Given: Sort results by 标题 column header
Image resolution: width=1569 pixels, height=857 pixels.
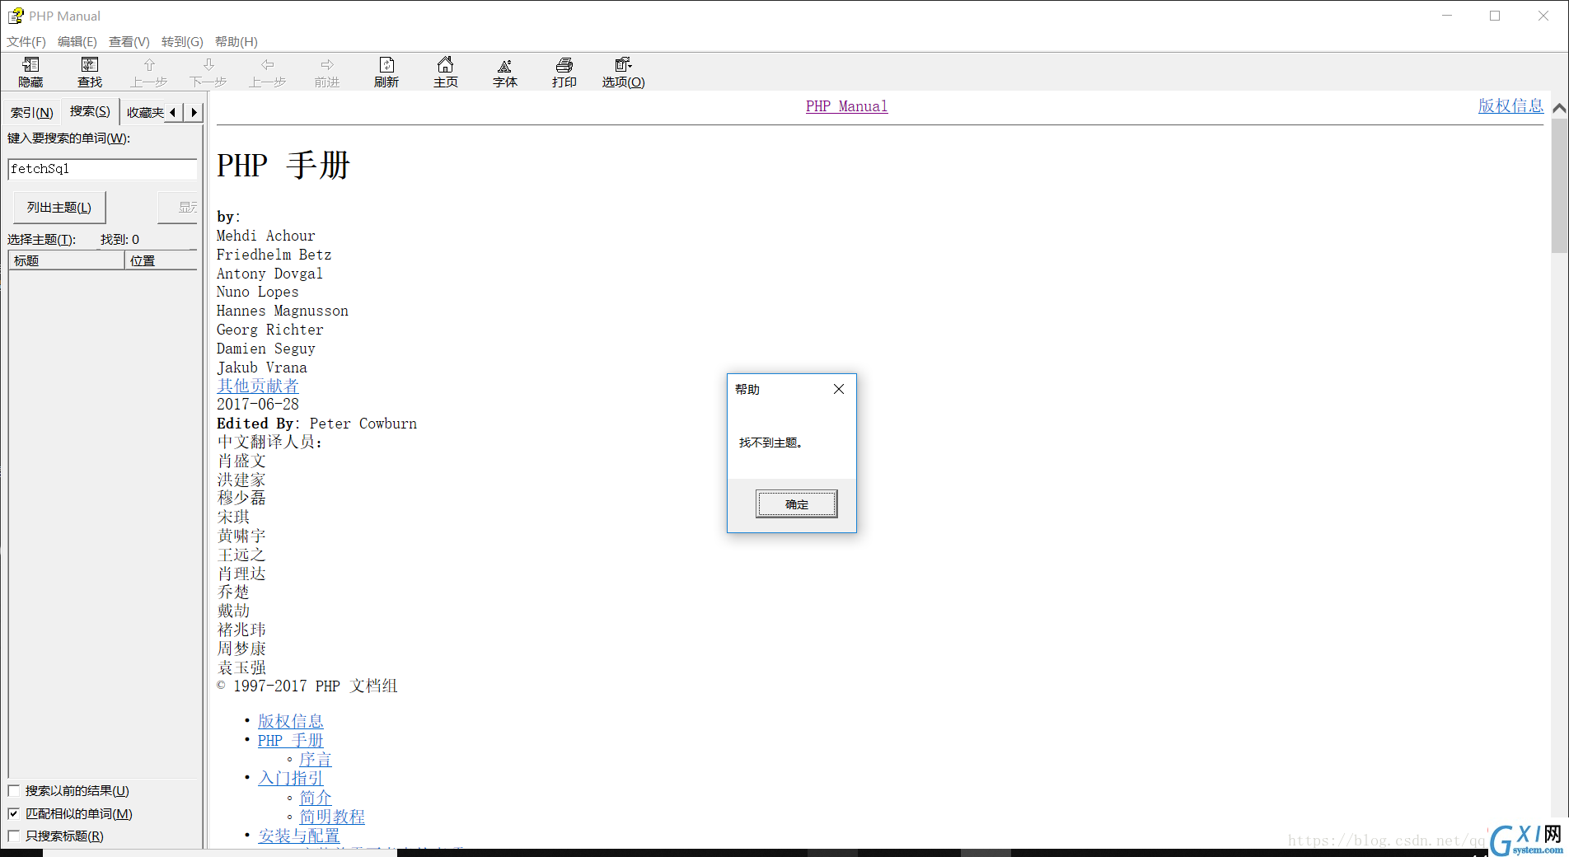Looking at the screenshot, I should [x=67, y=260].
